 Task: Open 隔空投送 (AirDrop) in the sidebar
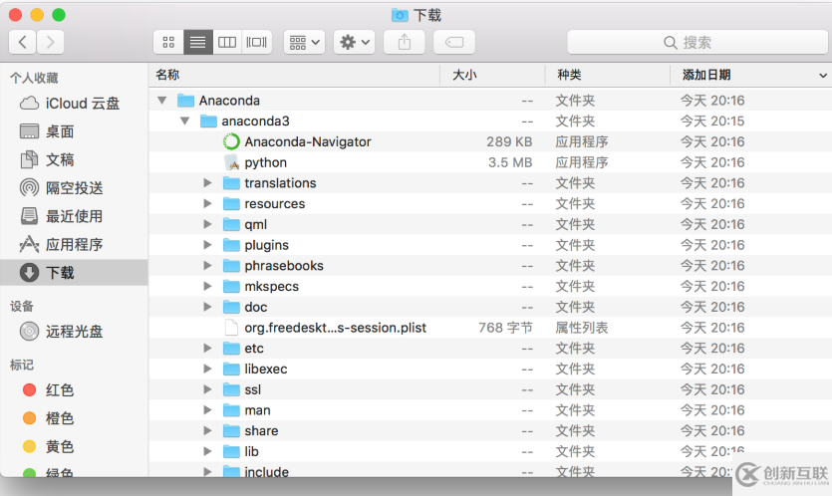pos(74,188)
